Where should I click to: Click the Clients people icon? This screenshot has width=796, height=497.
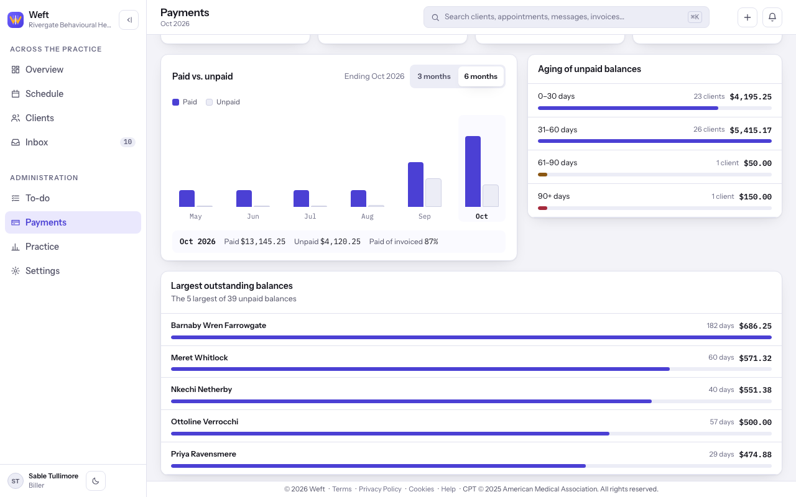[x=16, y=118]
